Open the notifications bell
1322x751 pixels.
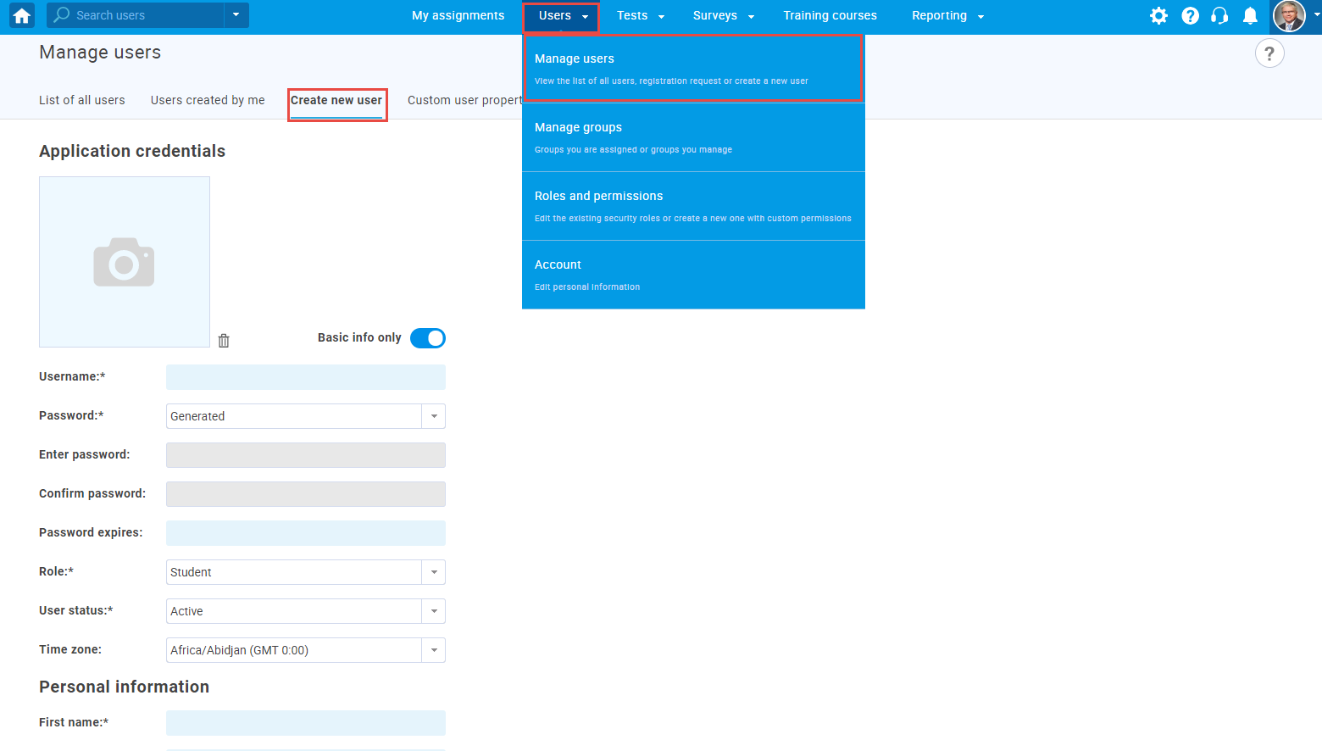tap(1250, 15)
